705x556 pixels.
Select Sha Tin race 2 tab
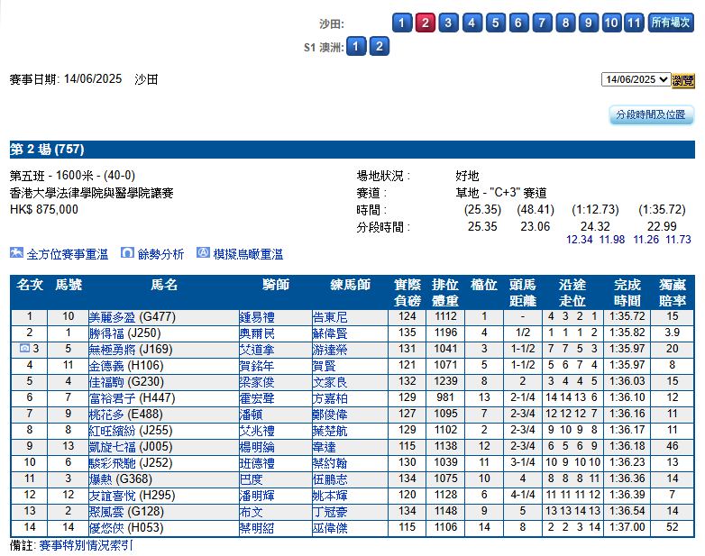(x=426, y=23)
